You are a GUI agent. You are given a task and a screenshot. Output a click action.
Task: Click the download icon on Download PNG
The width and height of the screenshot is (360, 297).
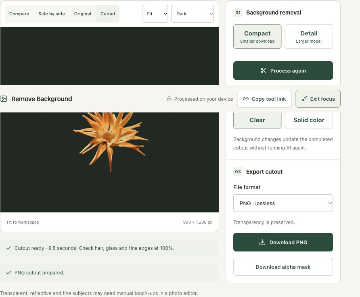pyautogui.click(x=262, y=242)
